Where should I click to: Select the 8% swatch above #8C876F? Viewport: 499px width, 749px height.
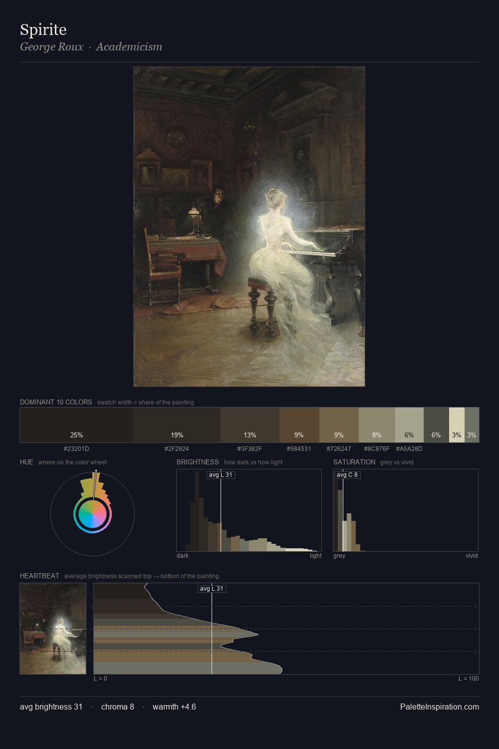point(377,425)
